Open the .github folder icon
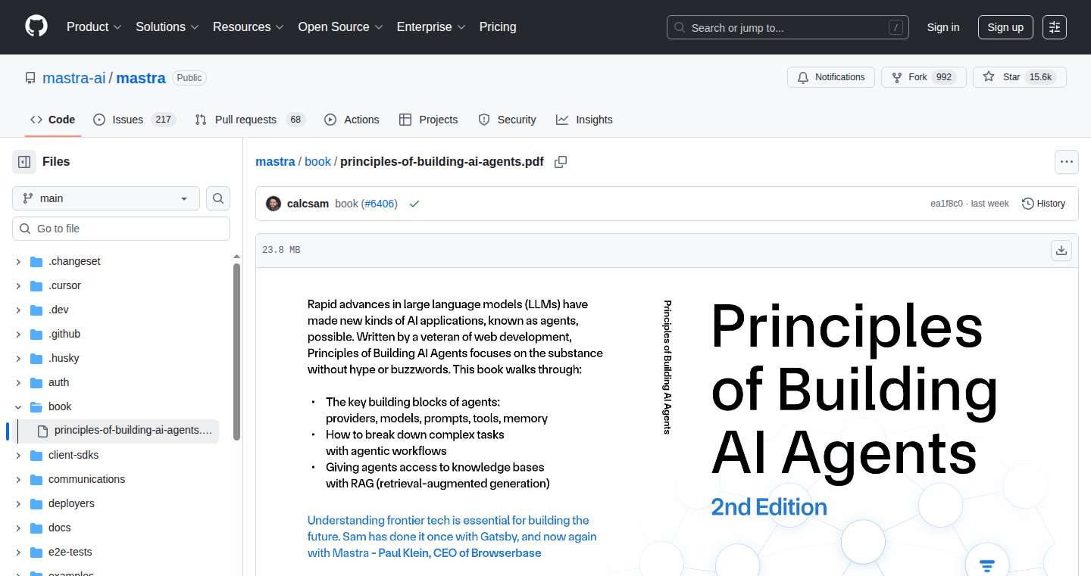The image size is (1091, 576). pos(36,334)
